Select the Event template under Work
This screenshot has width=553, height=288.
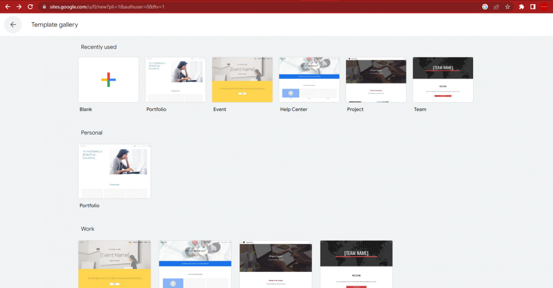coord(114,264)
